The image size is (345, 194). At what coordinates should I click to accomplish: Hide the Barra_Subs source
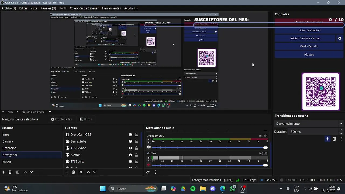pos(130,141)
